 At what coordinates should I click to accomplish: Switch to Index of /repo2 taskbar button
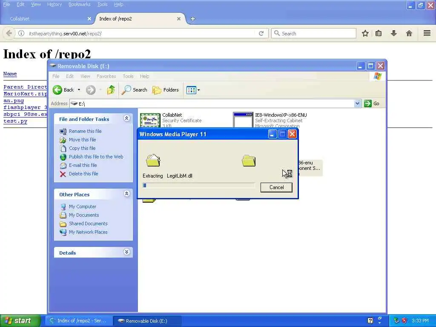coord(79,321)
